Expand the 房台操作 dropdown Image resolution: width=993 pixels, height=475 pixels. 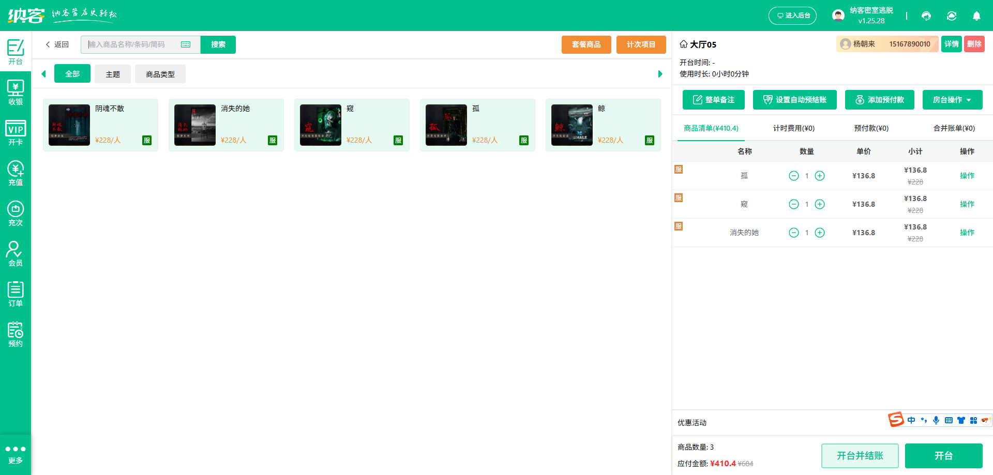(x=952, y=100)
